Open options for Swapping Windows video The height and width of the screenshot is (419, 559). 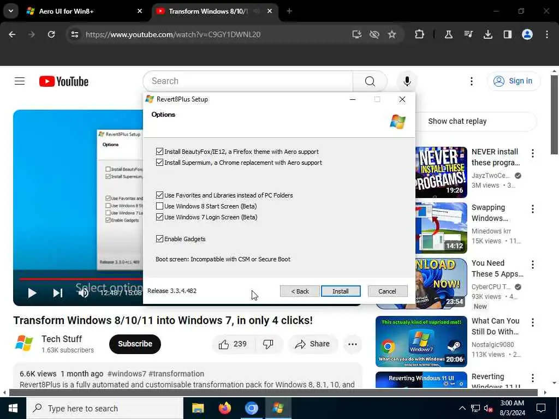tap(533, 209)
